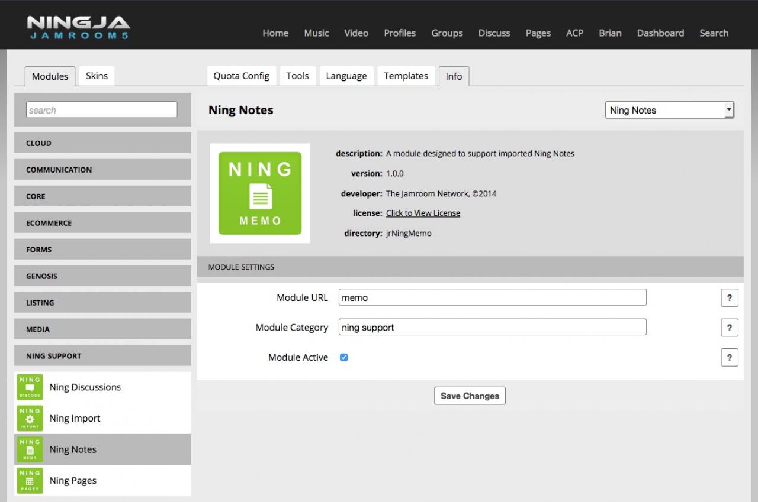The image size is (758, 502).
Task: Switch to the Templates tab
Action: [406, 76]
